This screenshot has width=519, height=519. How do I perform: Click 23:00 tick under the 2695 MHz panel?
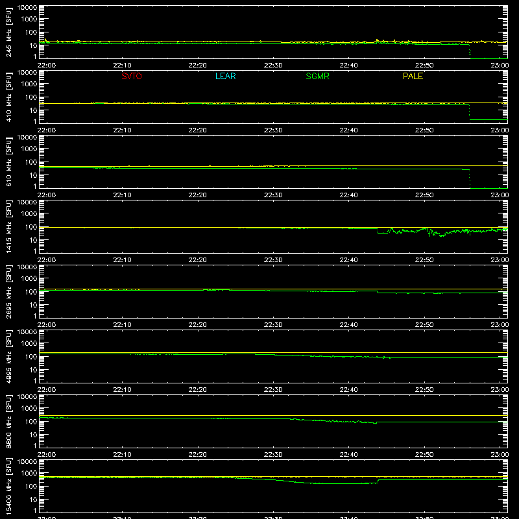(x=500, y=325)
